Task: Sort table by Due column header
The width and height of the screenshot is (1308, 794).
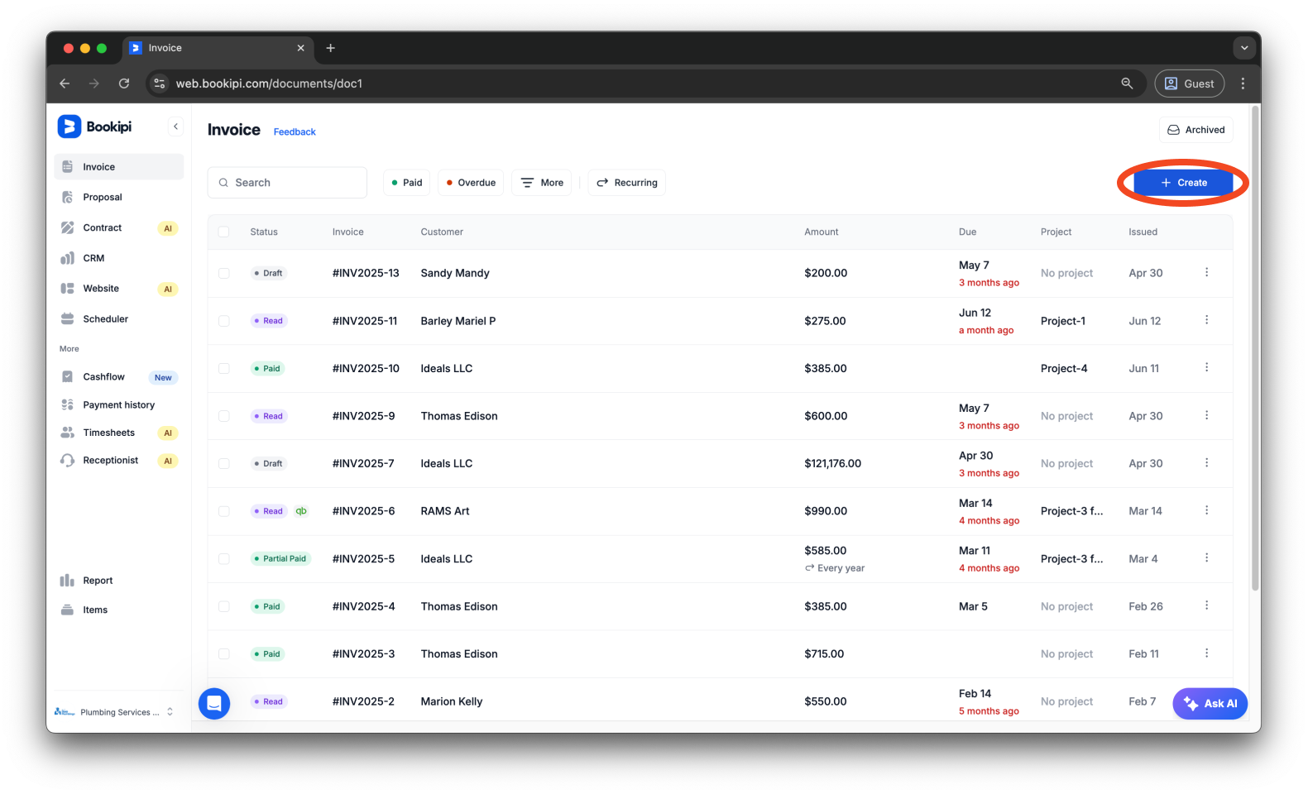Action: [967, 232]
